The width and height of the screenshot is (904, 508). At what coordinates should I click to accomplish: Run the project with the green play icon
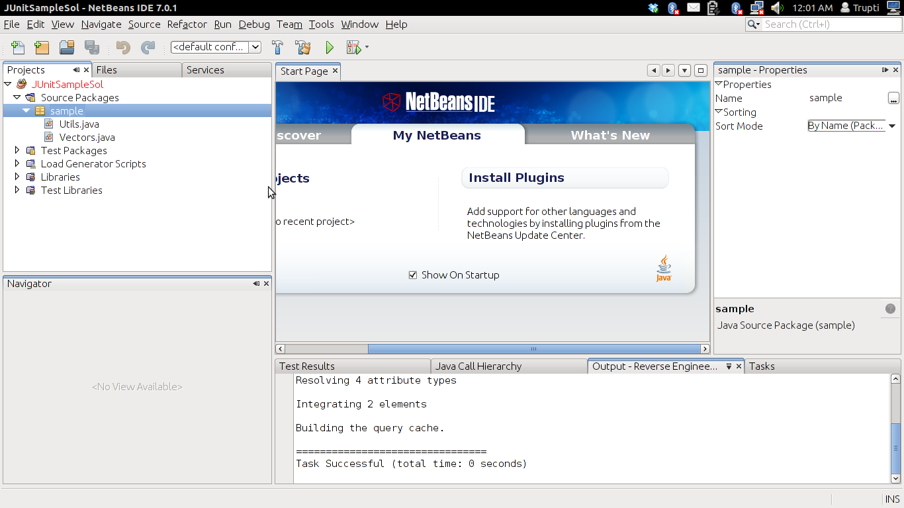[329, 47]
